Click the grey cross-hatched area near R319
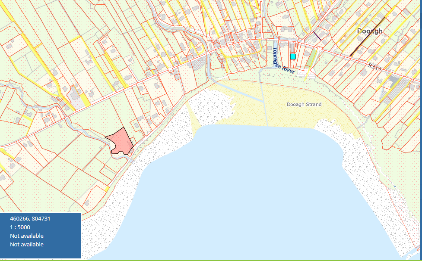Viewport: 422px width, 261px height. pos(397,83)
